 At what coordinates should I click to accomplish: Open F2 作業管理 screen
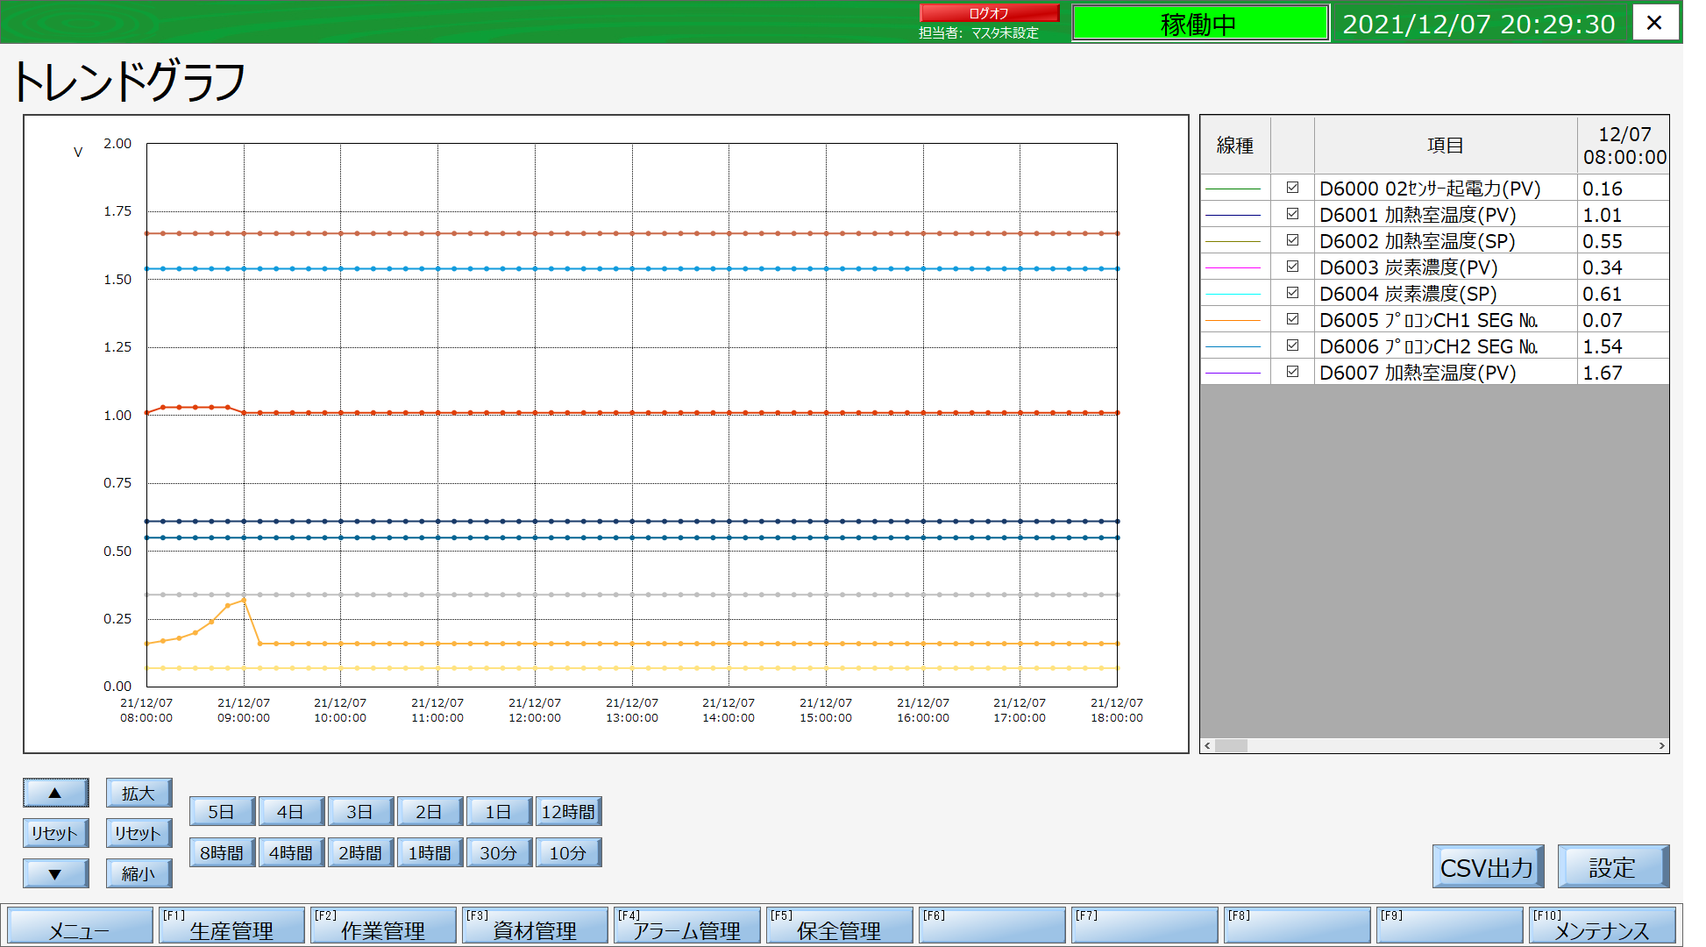point(383,926)
